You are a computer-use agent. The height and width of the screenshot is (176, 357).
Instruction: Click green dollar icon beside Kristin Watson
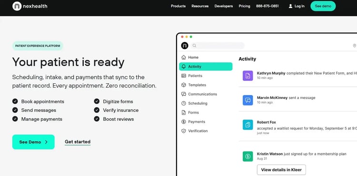click(248, 156)
